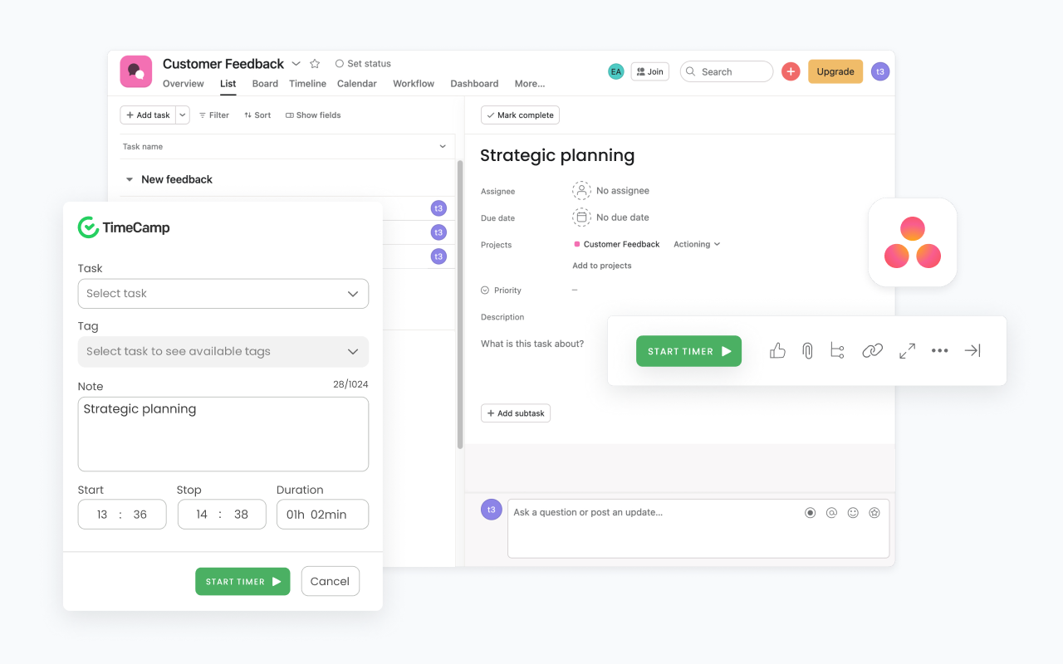Collapse the New feedback section
The width and height of the screenshot is (1063, 664).
[x=129, y=179]
